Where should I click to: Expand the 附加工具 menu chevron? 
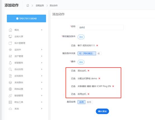coord(42,102)
